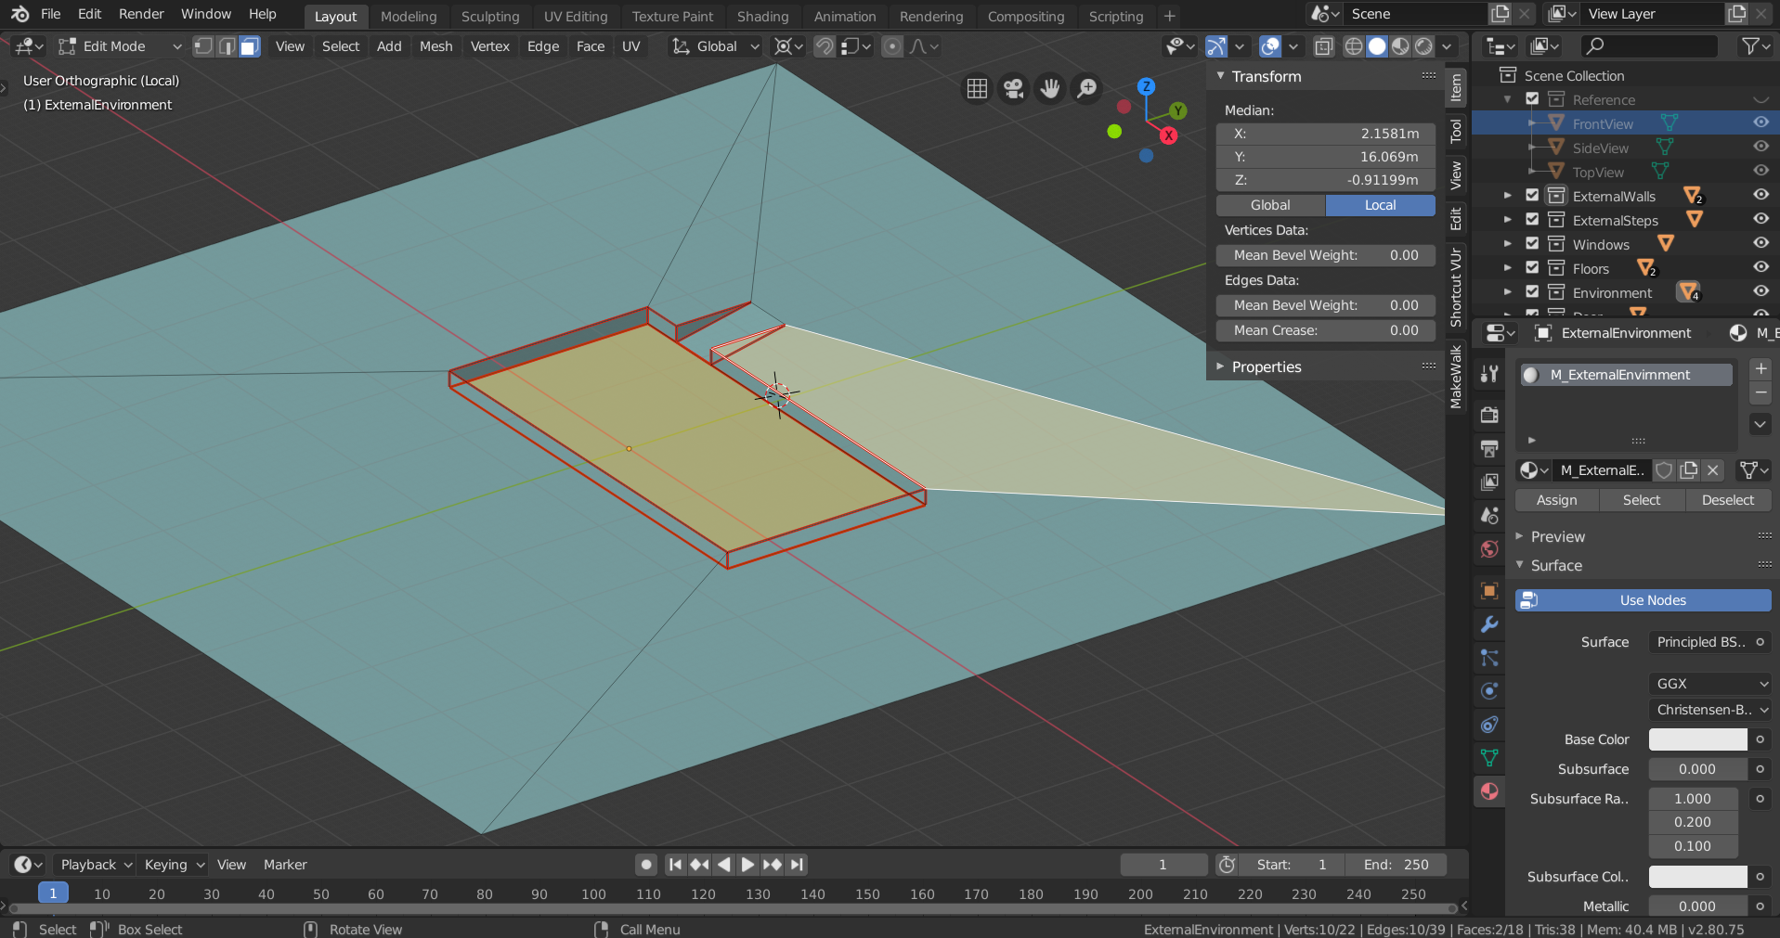This screenshot has width=1780, height=938.
Task: Click the Metallic value field
Action: (x=1697, y=906)
